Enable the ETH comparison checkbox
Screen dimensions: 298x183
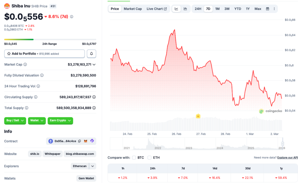tap(150, 158)
